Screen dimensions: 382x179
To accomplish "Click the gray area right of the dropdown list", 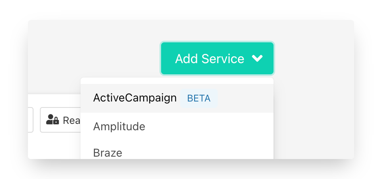I will (x=315, y=120).
